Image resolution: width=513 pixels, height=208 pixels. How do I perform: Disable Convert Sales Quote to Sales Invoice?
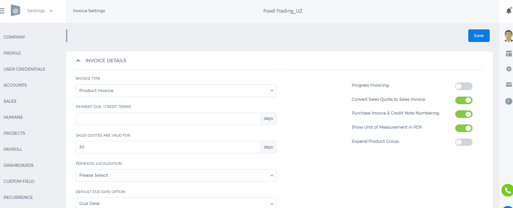point(464,100)
